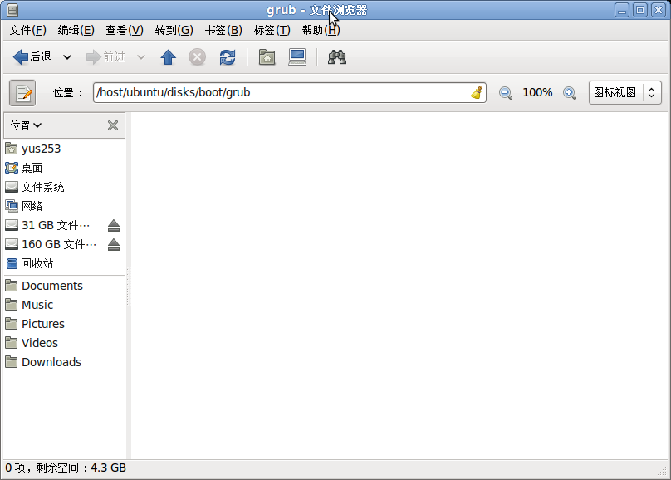The height and width of the screenshot is (480, 671).
Task: Zoom out with the minus magnifier
Action: tap(506, 93)
